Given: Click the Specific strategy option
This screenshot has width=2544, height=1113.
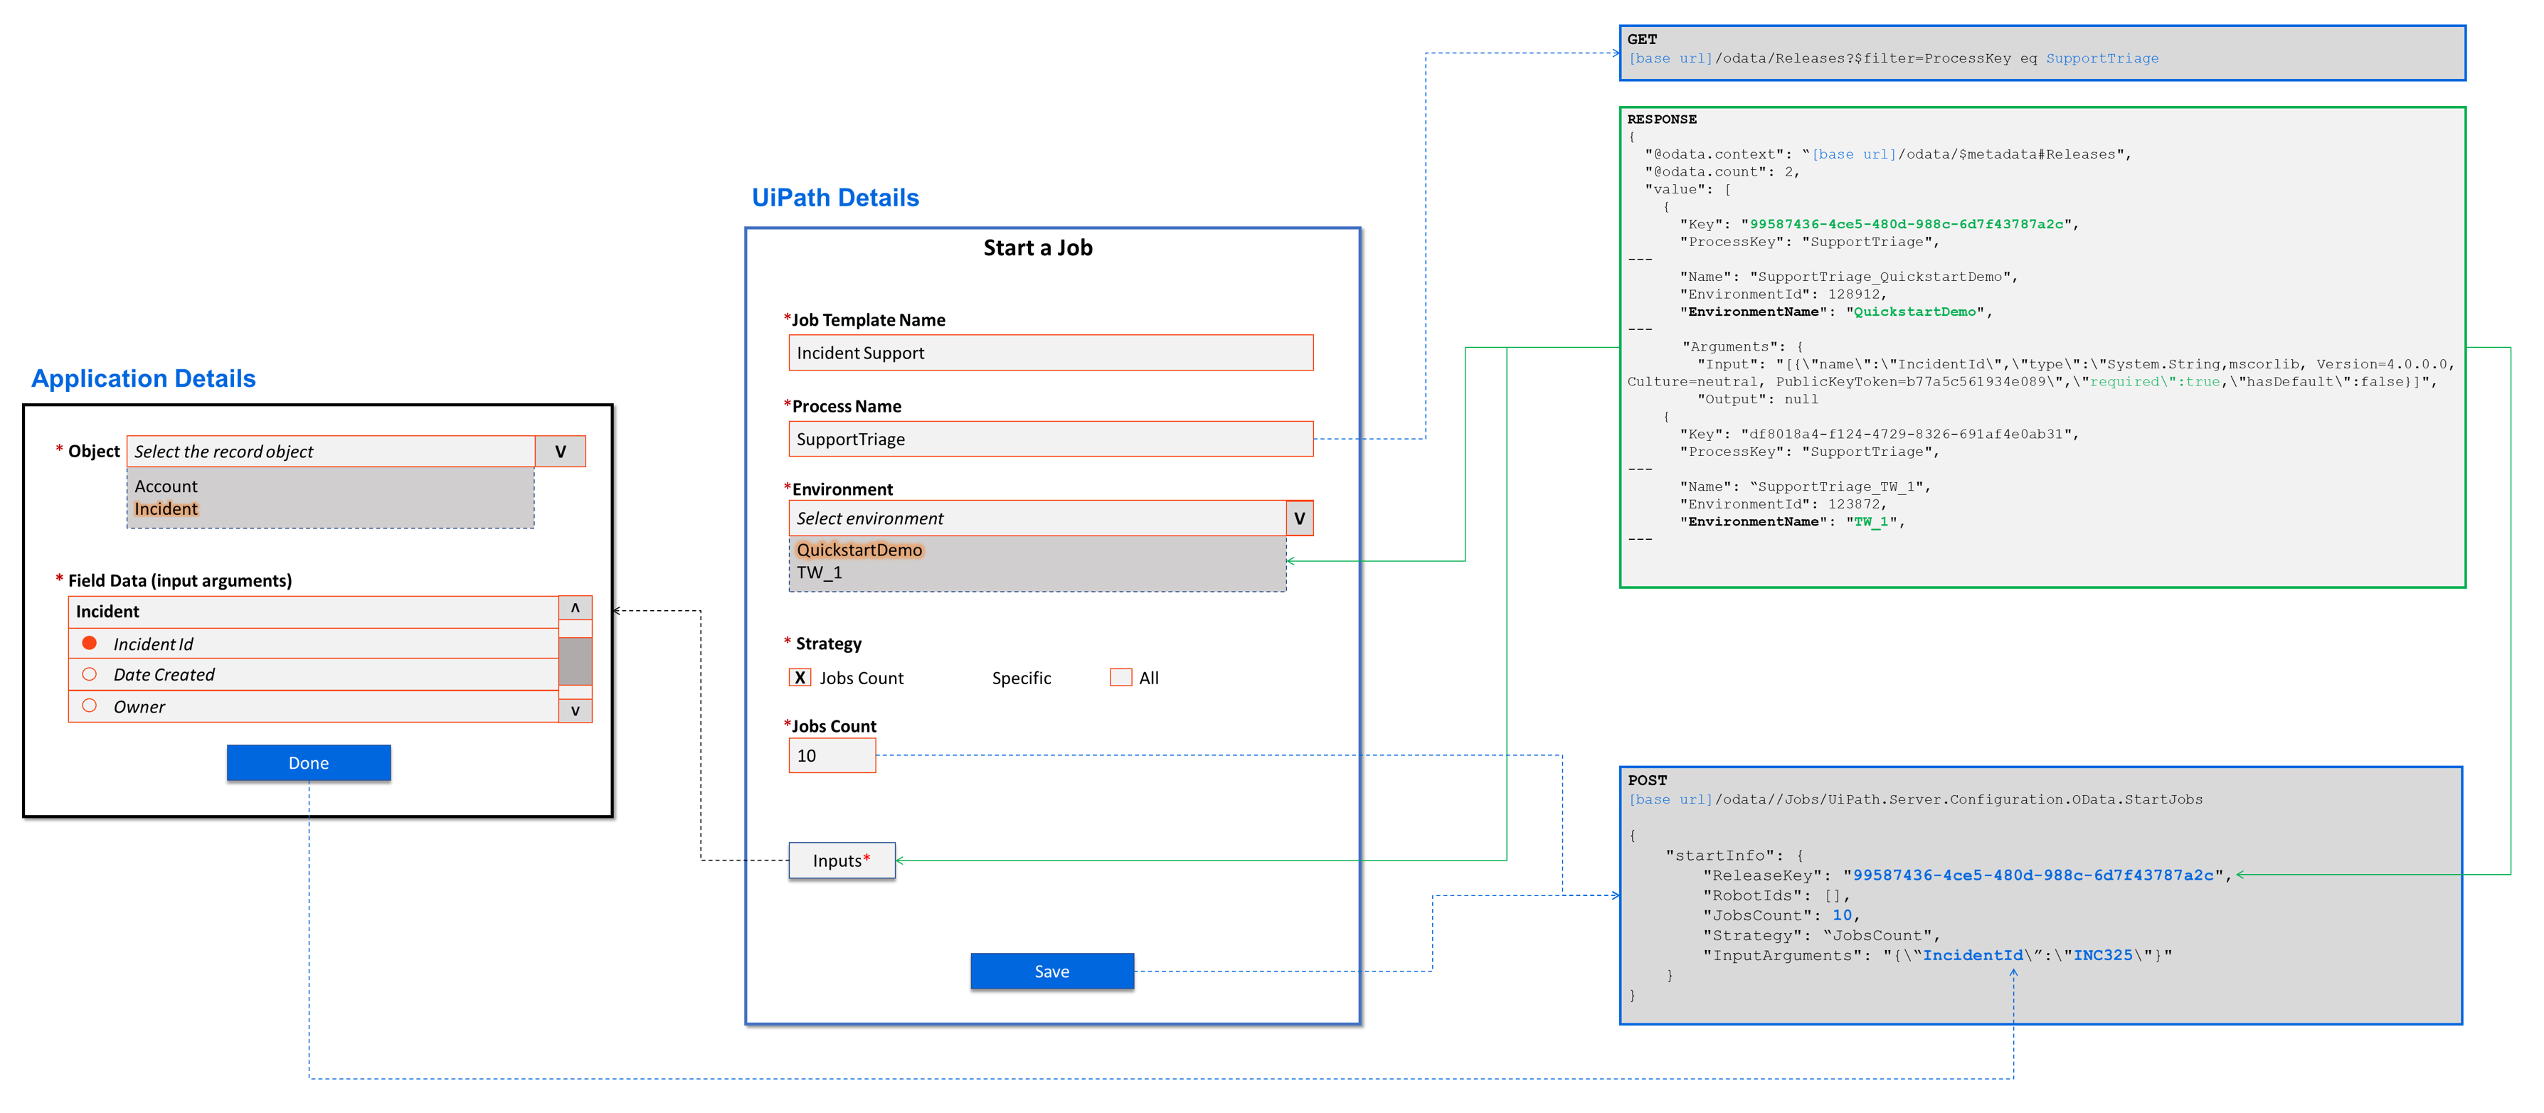Looking at the screenshot, I should 1021,678.
